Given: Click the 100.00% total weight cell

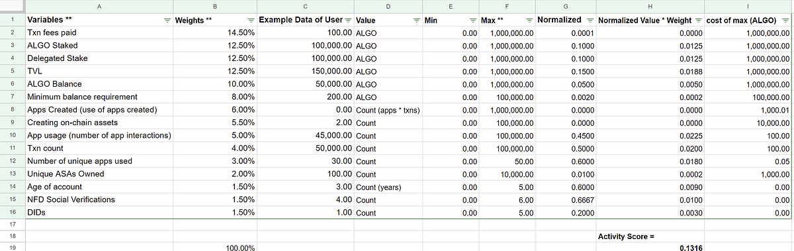Looking at the screenshot, I should point(214,248).
